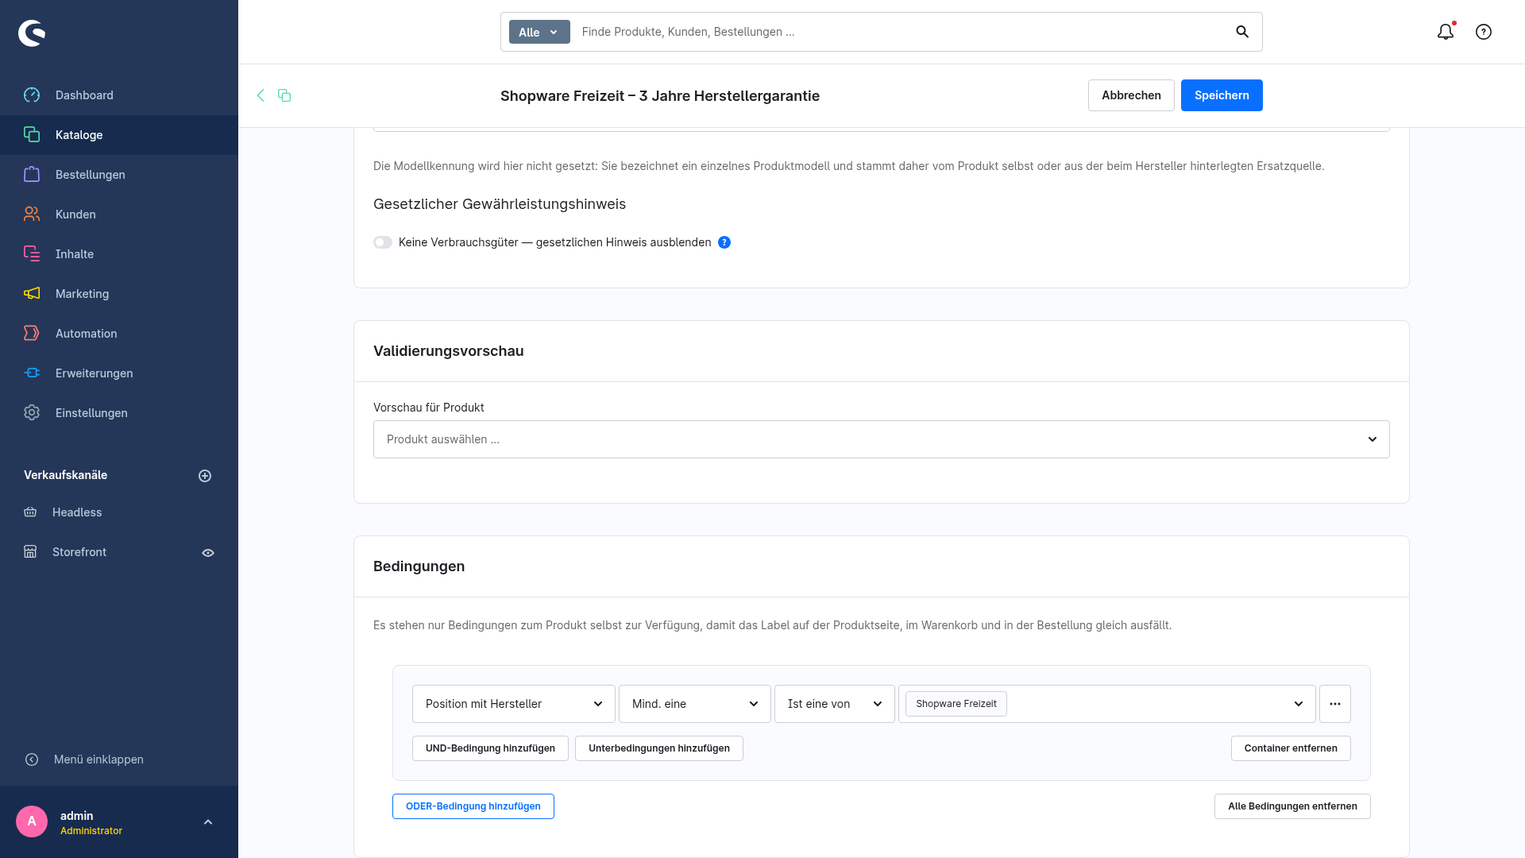Go back using the left arrow icon
The height and width of the screenshot is (858, 1525).
tap(261, 95)
